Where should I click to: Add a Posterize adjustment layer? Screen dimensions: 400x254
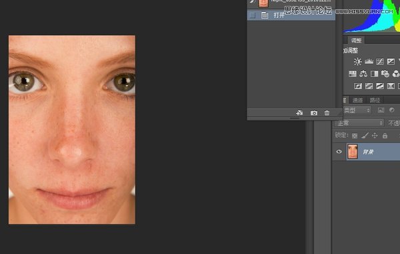point(369,86)
